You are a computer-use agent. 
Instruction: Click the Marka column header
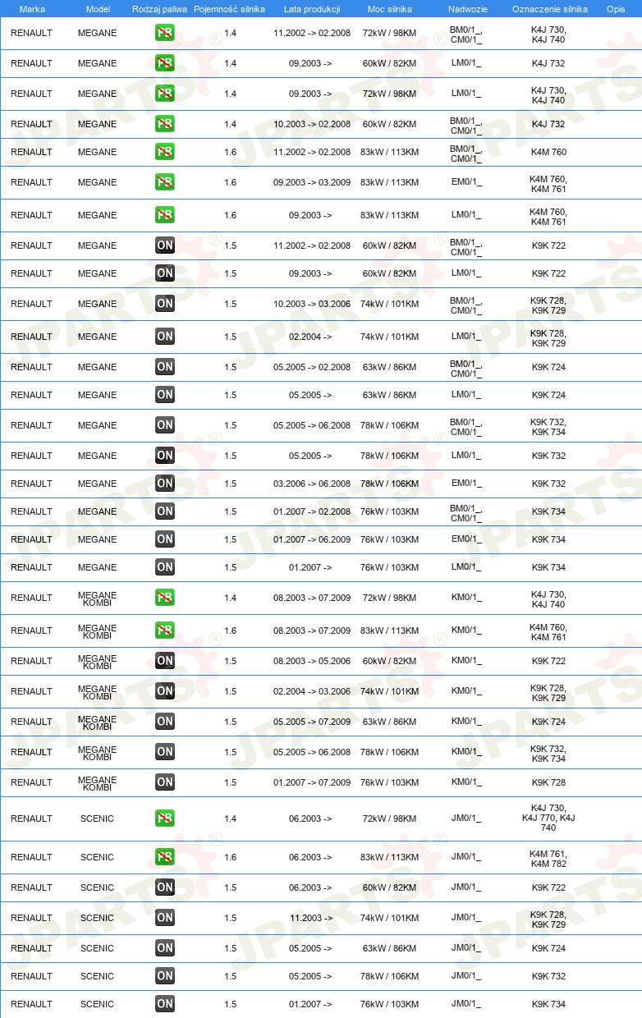click(x=32, y=9)
